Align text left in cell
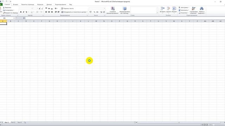The image size is (225, 126). 46,12
